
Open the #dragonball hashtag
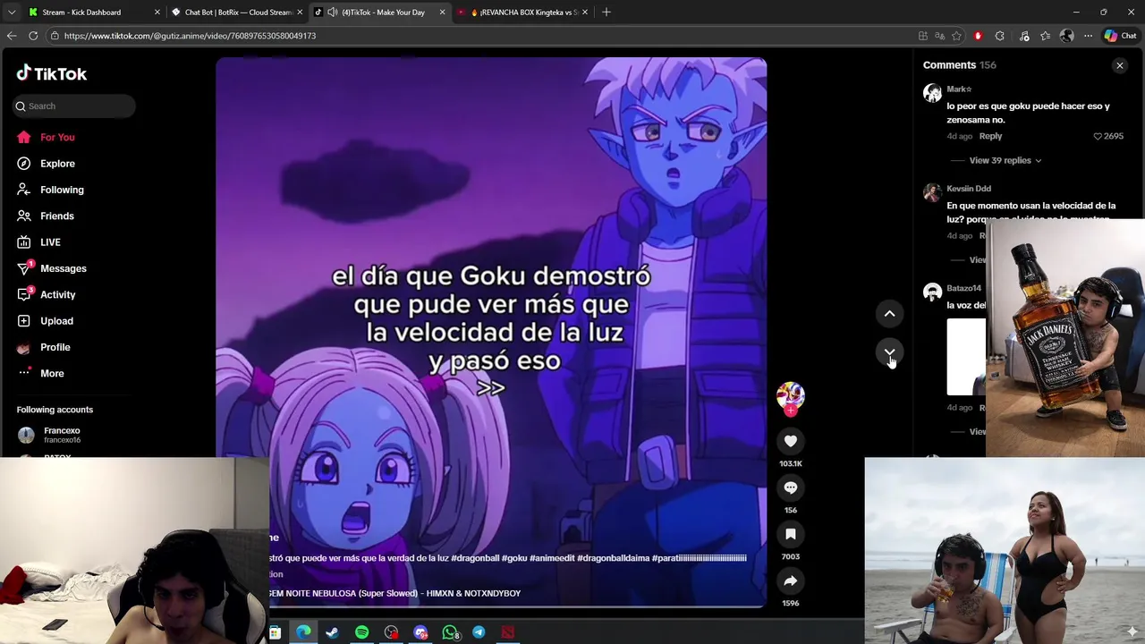click(x=475, y=558)
